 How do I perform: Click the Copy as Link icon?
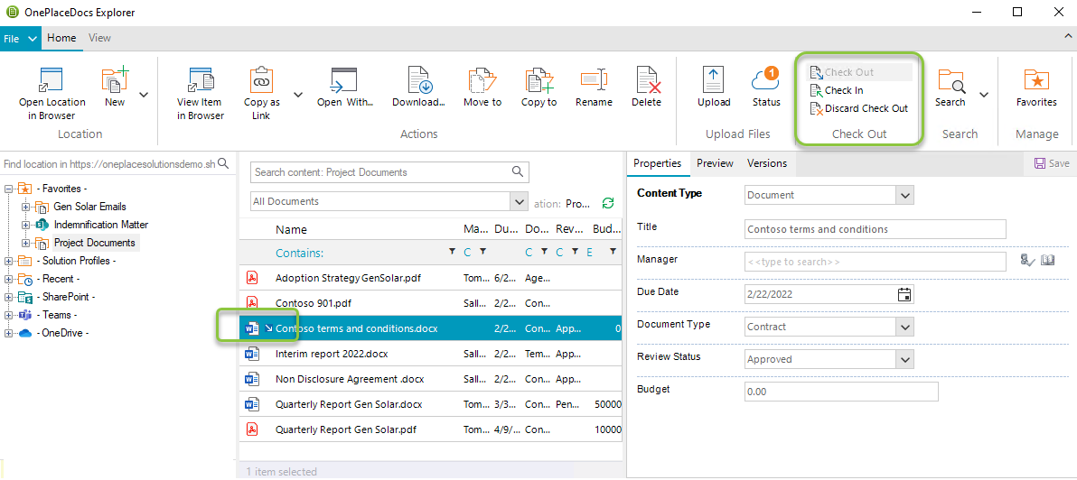pos(262,78)
